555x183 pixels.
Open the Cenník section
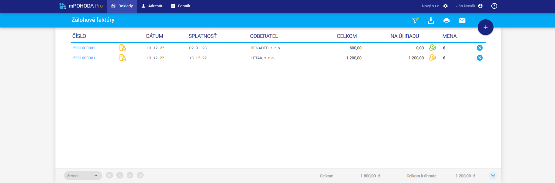(181, 6)
